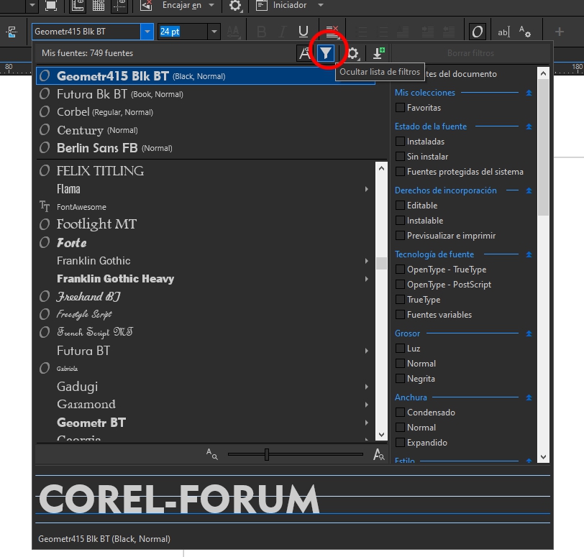Screen dimensions: 584x557
Task: Check the Condensado width filter
Action: pos(400,413)
